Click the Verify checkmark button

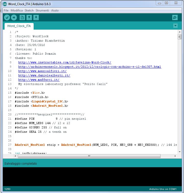pyautogui.click(x=7, y=18)
